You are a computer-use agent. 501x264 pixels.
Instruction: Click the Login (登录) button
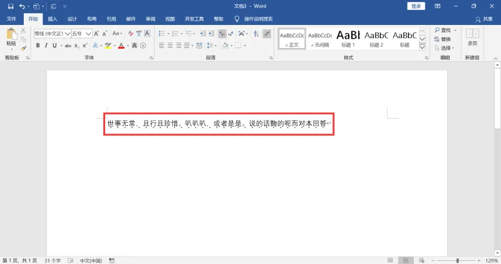[416, 6]
